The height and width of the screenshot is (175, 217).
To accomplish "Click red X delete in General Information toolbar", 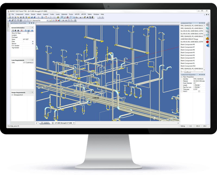I will [22, 30].
